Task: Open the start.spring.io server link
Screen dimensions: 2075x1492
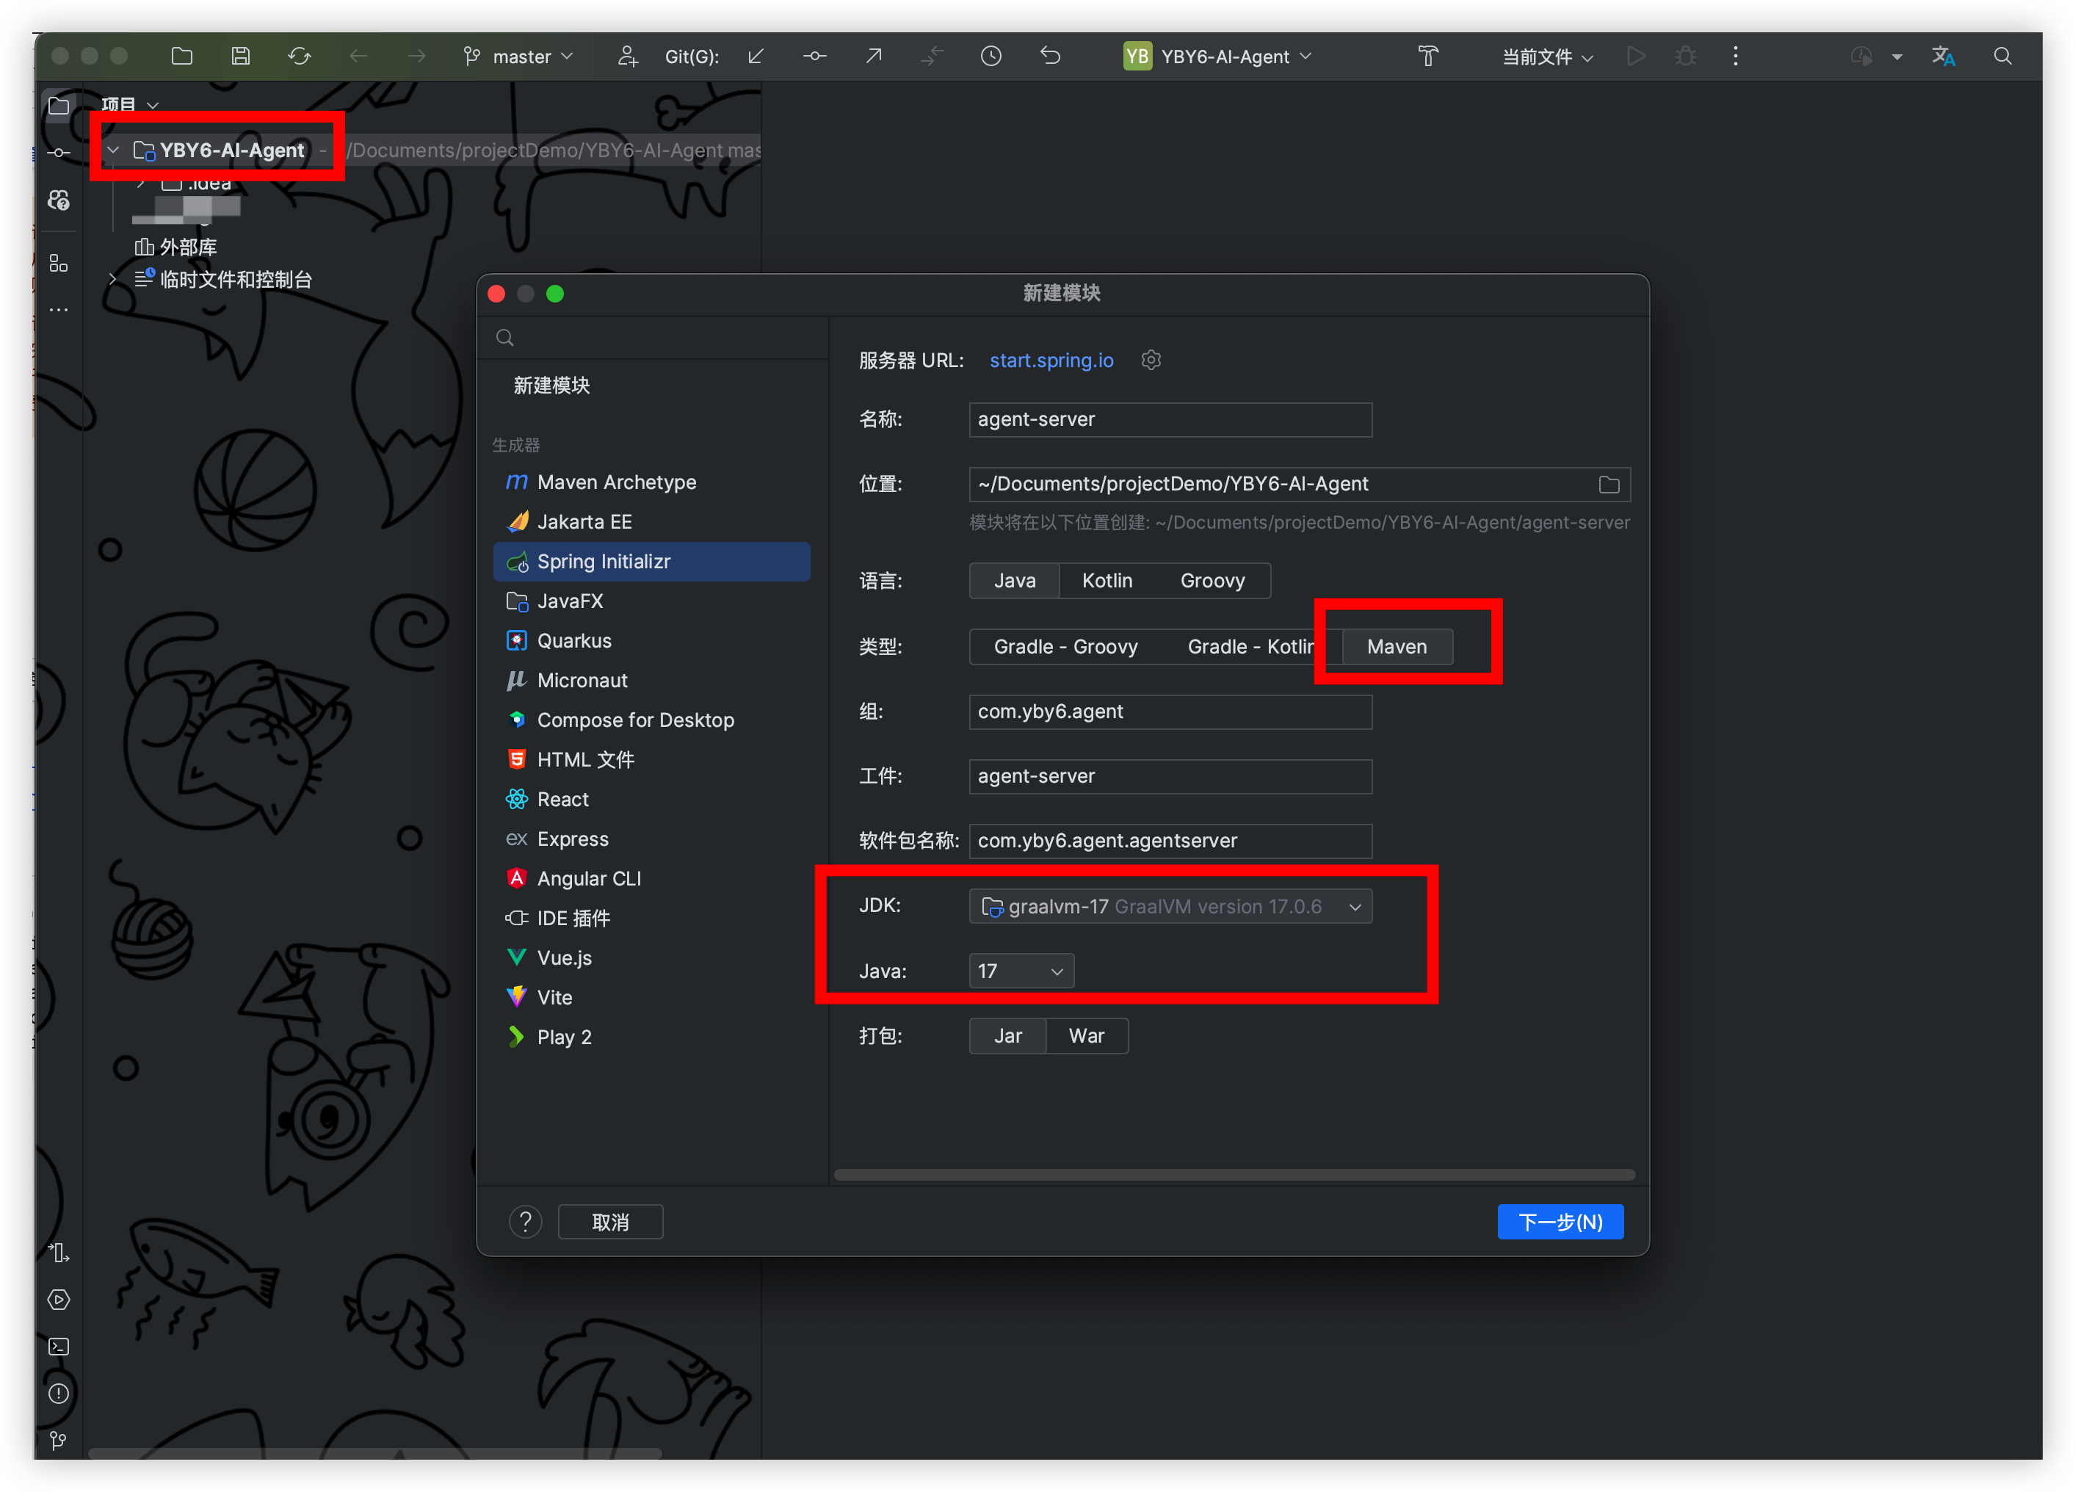Action: click(x=1051, y=360)
